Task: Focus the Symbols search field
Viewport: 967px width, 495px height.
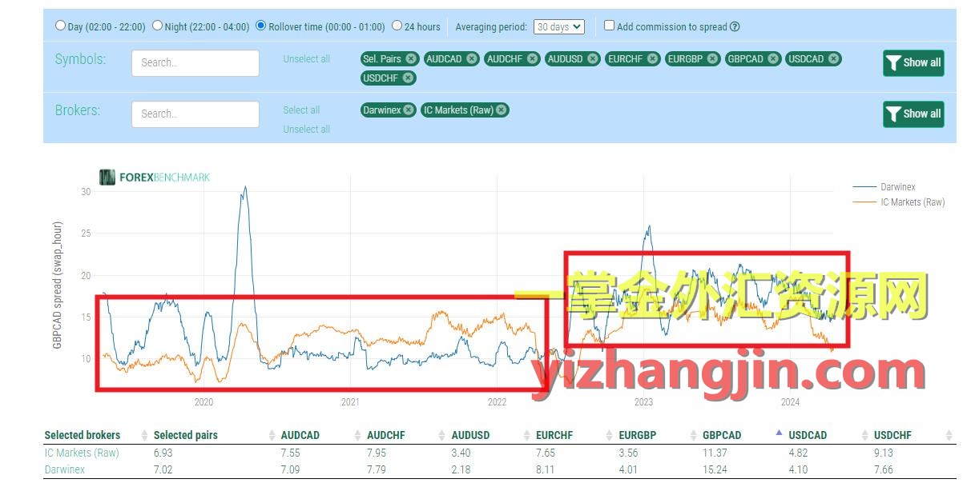Action: pos(195,63)
